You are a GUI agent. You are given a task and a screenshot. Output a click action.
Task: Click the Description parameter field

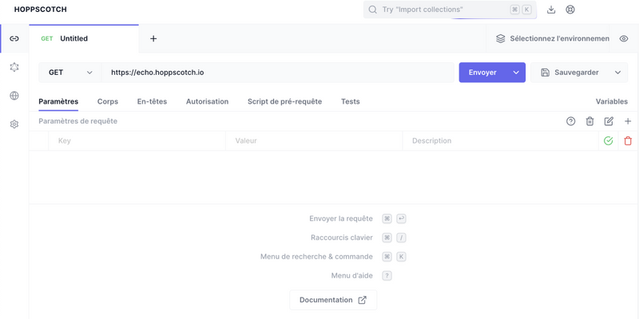point(501,141)
